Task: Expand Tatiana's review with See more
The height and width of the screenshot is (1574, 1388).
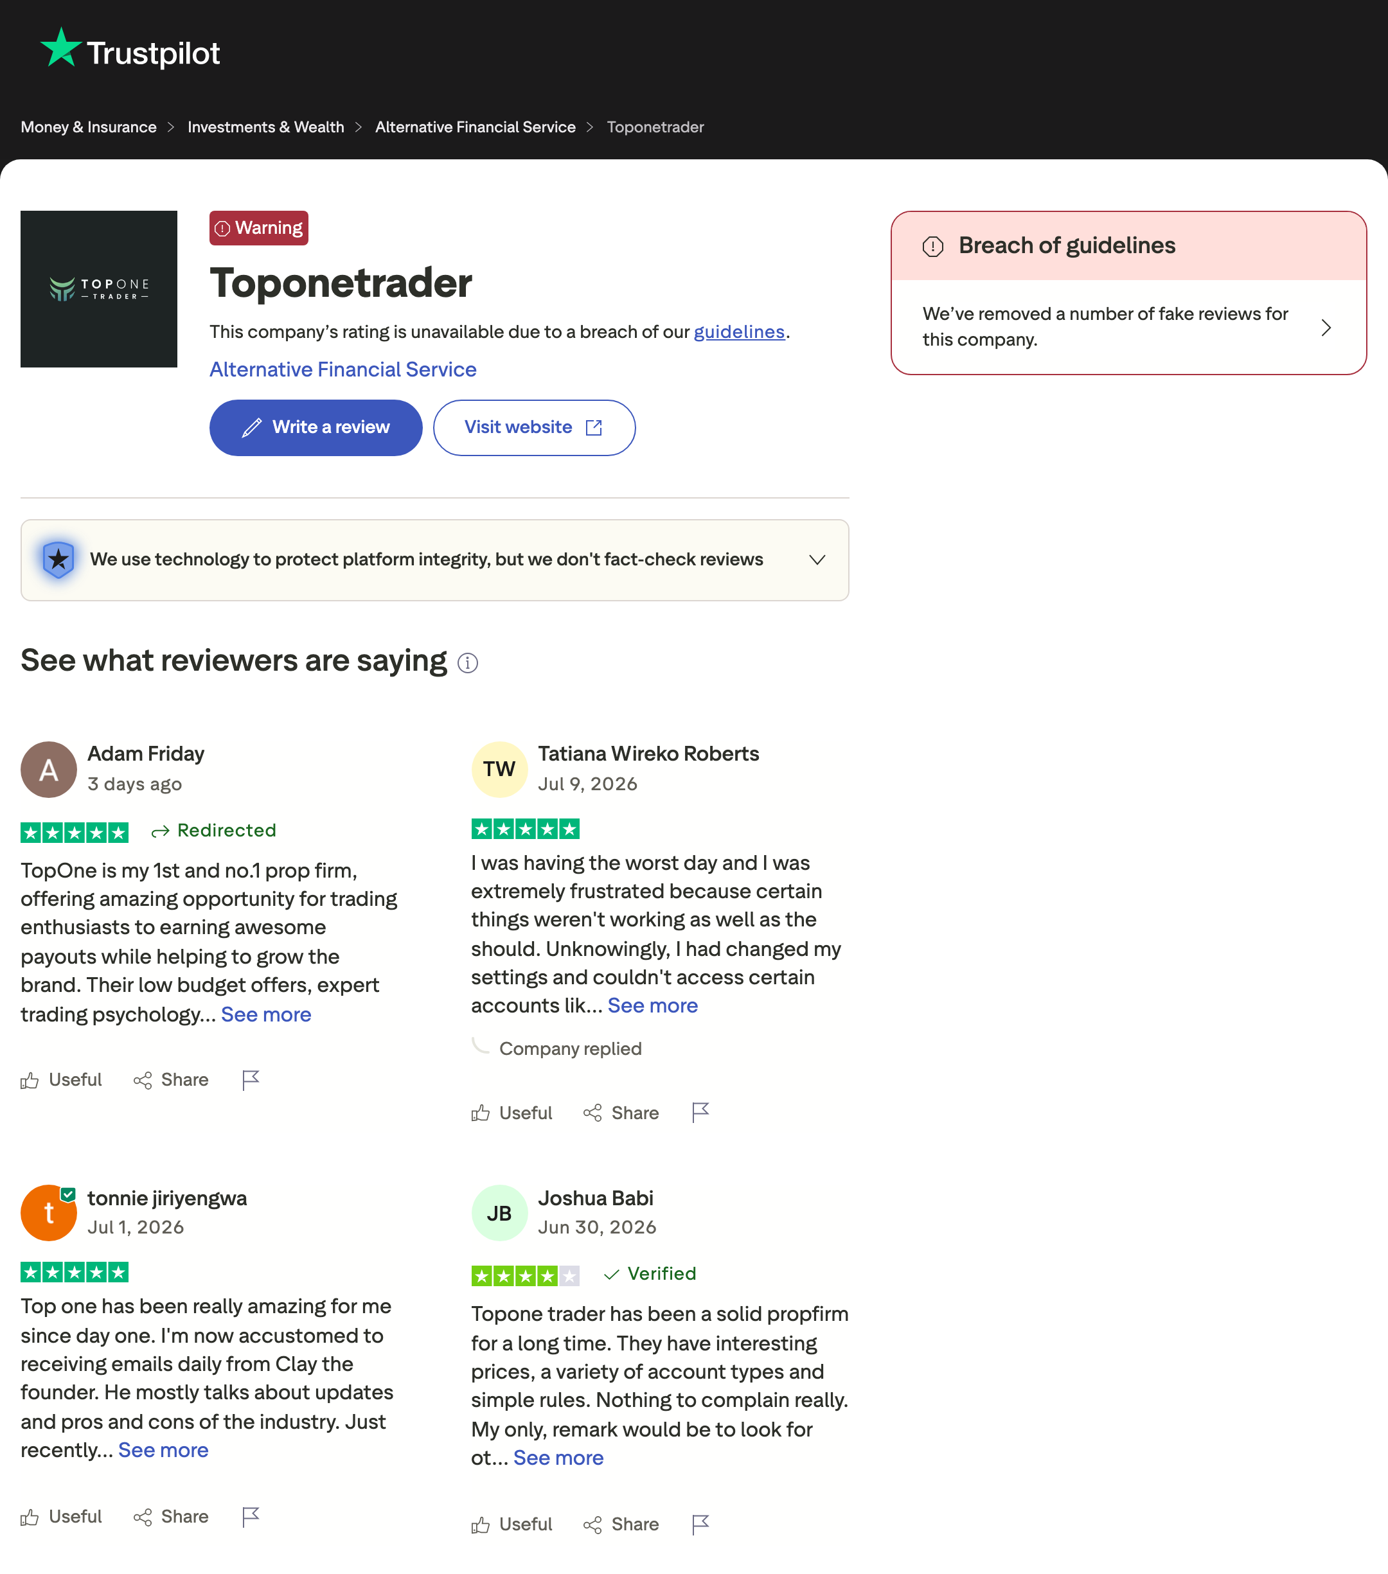Action: (652, 1005)
